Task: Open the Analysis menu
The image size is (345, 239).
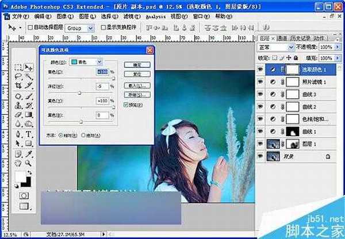Action: pyautogui.click(x=156, y=17)
